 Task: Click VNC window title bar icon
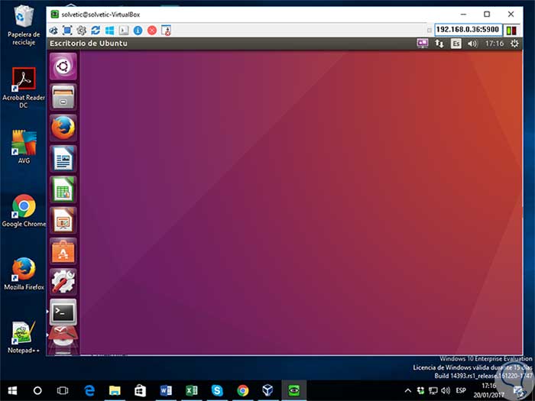(54, 15)
